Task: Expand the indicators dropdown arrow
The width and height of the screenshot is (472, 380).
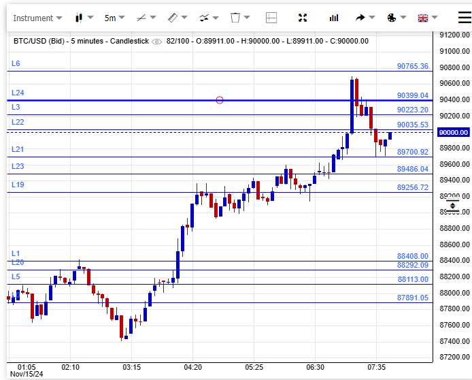Action: 216,18
